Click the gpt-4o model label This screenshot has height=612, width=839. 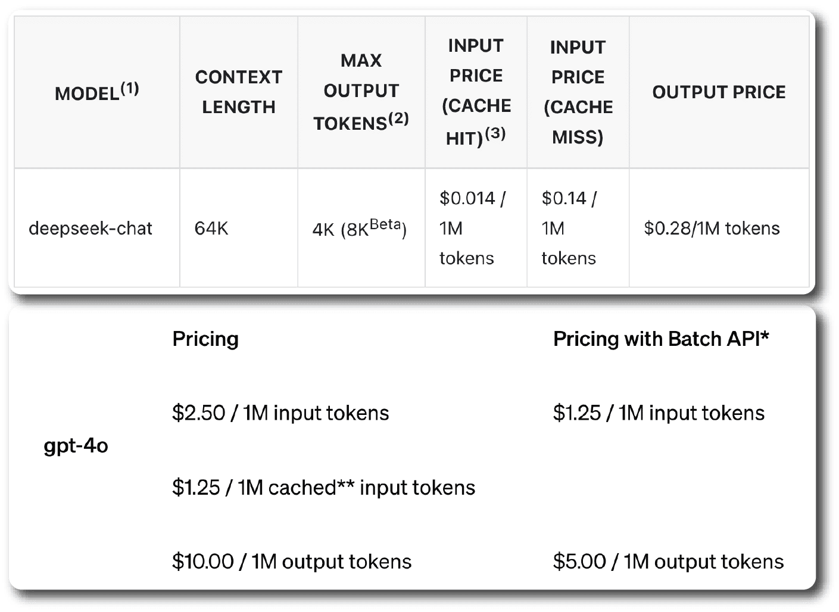(76, 445)
